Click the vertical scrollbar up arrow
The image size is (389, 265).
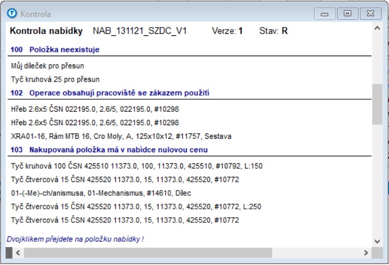pos(377,29)
